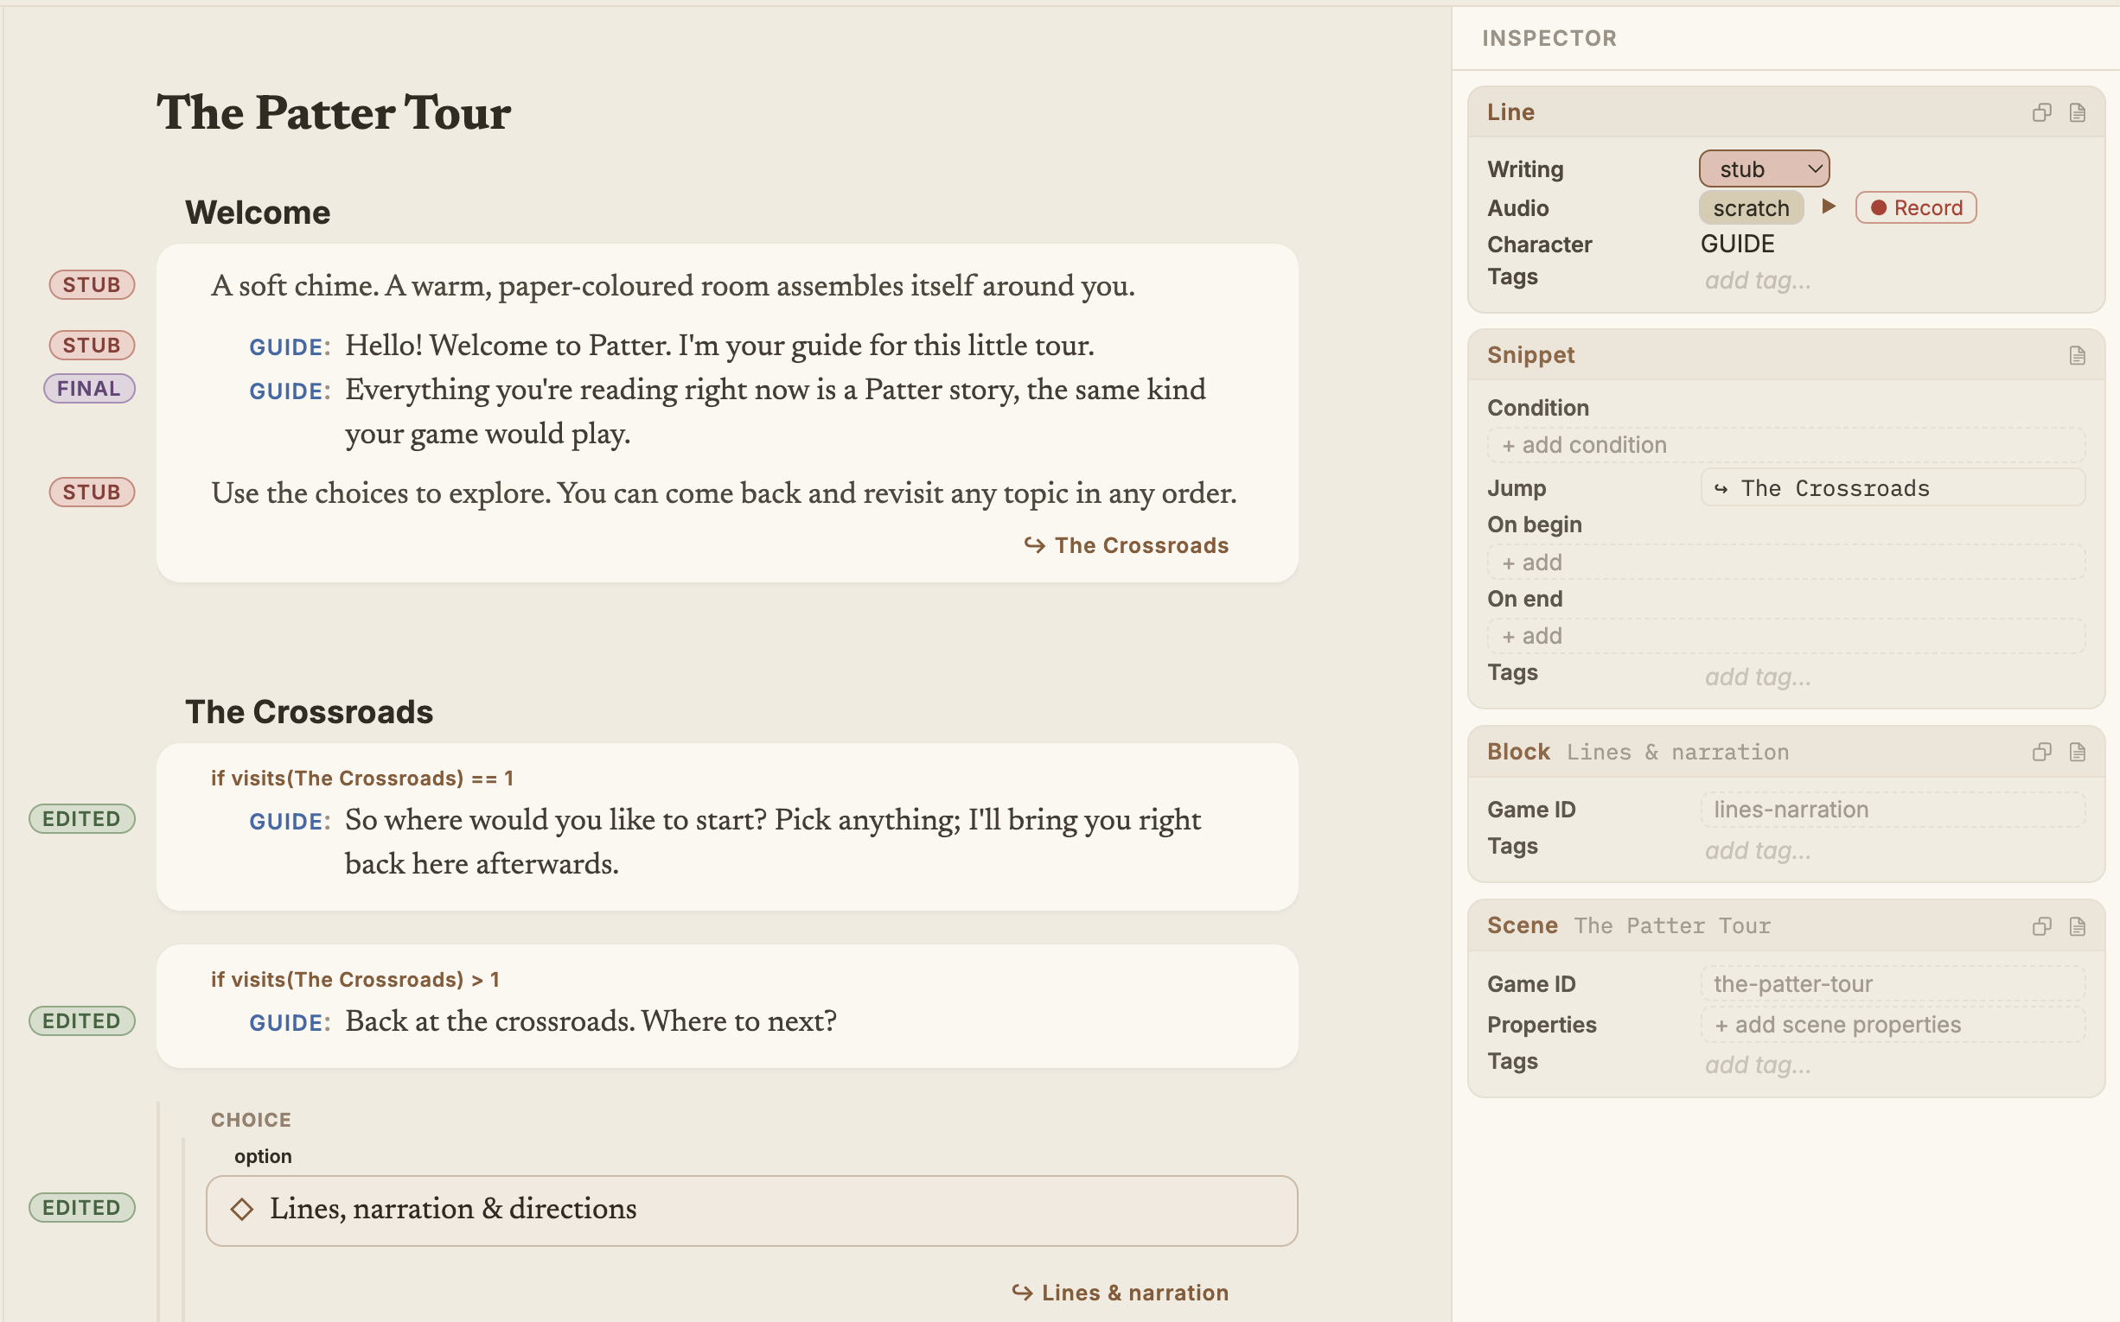Click the first STUB badge by the narration line
Image resolution: width=2120 pixels, height=1322 pixels.
click(92, 285)
